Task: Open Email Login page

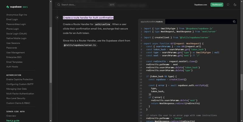Action: [x=12, y=19]
